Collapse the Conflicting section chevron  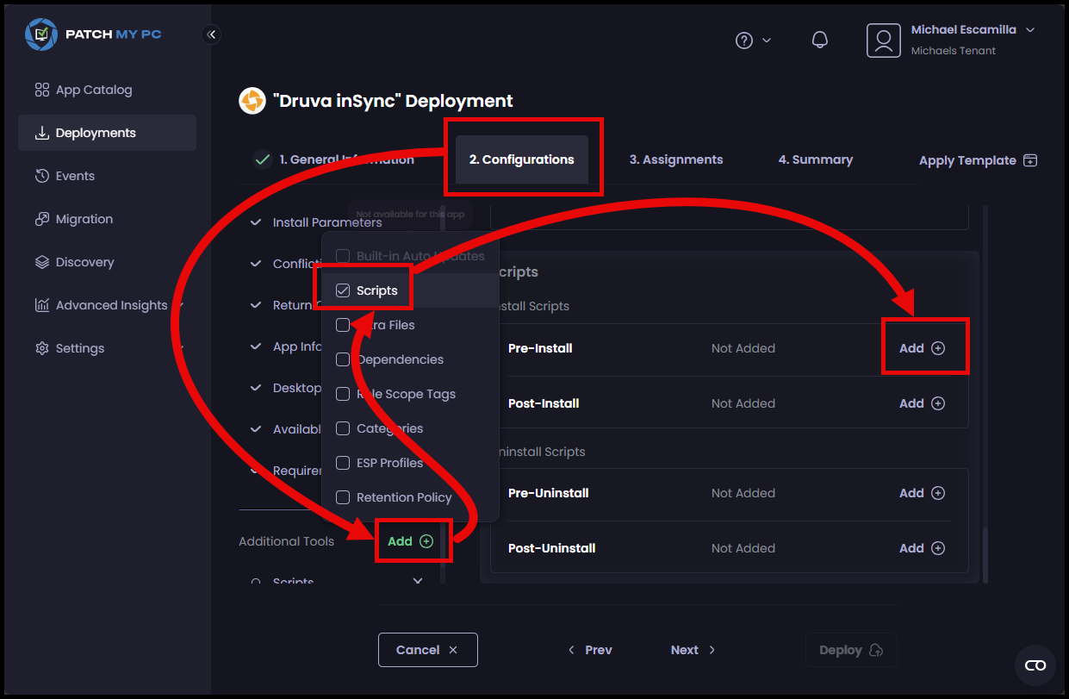tap(255, 264)
